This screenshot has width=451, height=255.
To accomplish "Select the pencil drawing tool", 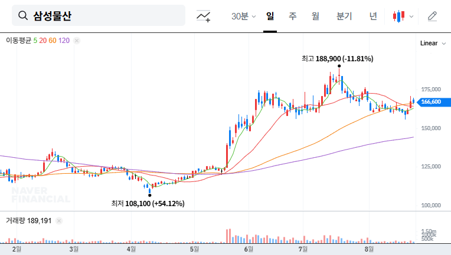I will [432, 16].
